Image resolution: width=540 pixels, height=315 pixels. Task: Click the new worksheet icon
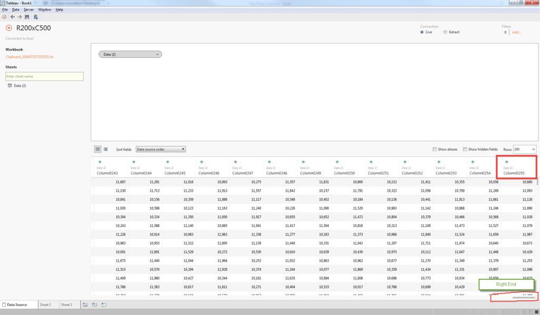(85, 304)
